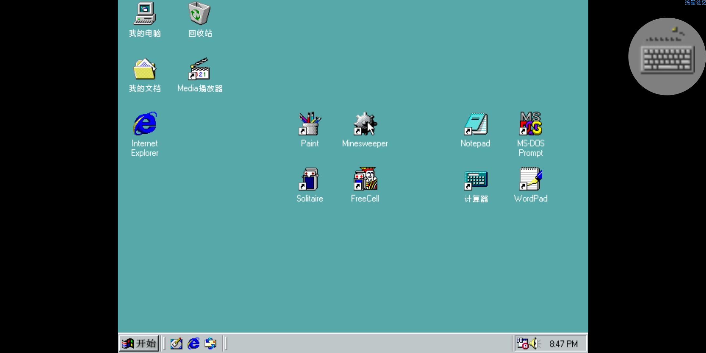Screen dimensions: 706x353
Task: Open Outlook Express from quick launch bar
Action: (x=210, y=344)
